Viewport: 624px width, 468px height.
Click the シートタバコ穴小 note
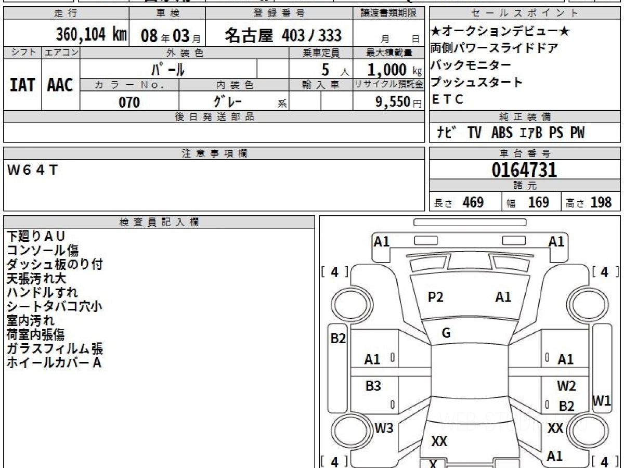click(54, 306)
